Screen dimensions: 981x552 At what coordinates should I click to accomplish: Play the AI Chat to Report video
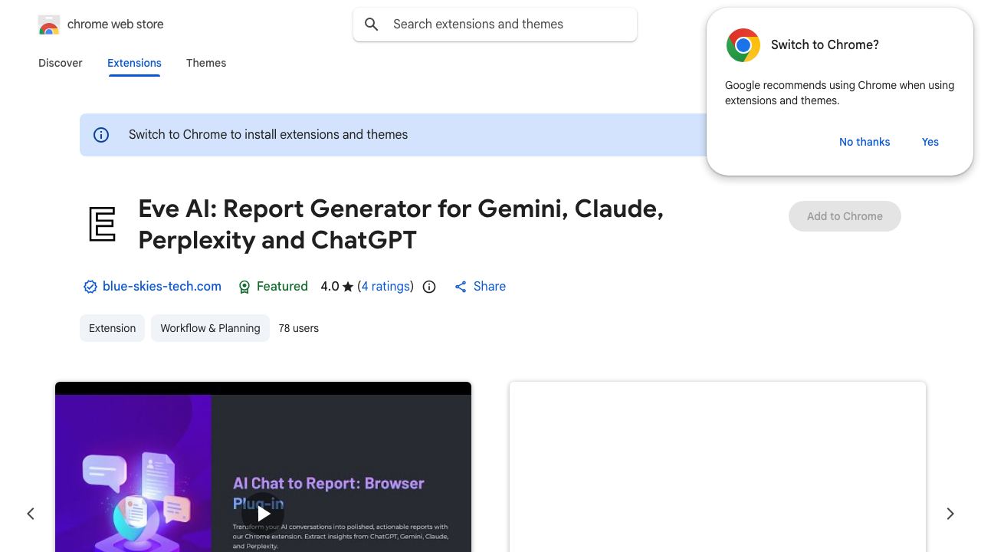[263, 514]
